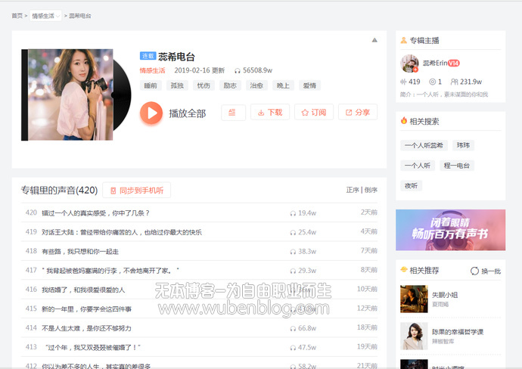Open 失眠小姐 recommended album thumbnail
Screen dimensions: 522x369
(414, 299)
